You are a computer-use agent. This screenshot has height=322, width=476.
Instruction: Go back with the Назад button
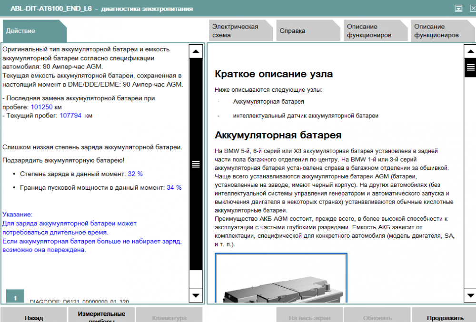[x=33, y=317]
